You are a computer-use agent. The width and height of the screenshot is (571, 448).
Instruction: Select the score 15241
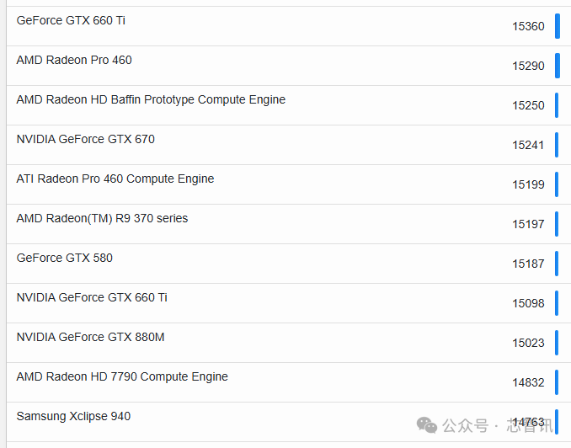[x=528, y=145]
